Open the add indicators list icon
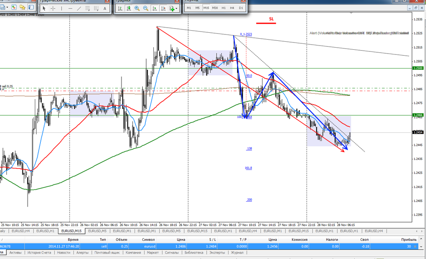 click(x=172, y=9)
